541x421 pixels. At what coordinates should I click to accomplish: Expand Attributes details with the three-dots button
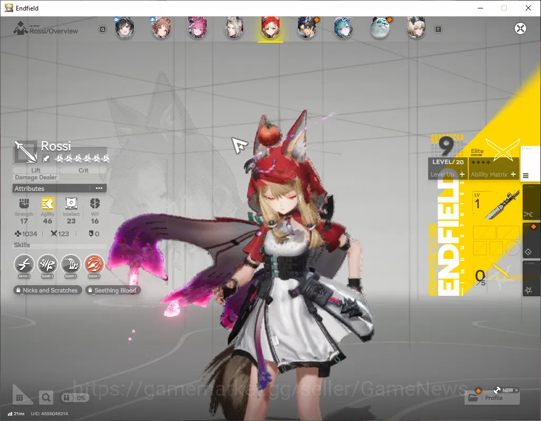pyautogui.click(x=99, y=188)
